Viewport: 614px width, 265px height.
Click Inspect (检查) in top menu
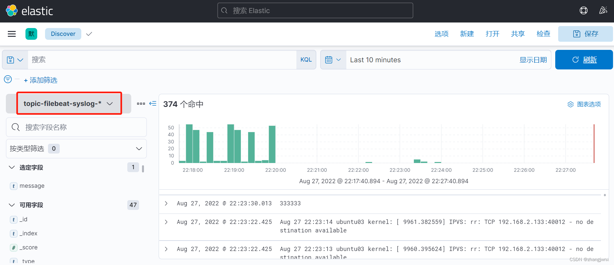coord(543,34)
